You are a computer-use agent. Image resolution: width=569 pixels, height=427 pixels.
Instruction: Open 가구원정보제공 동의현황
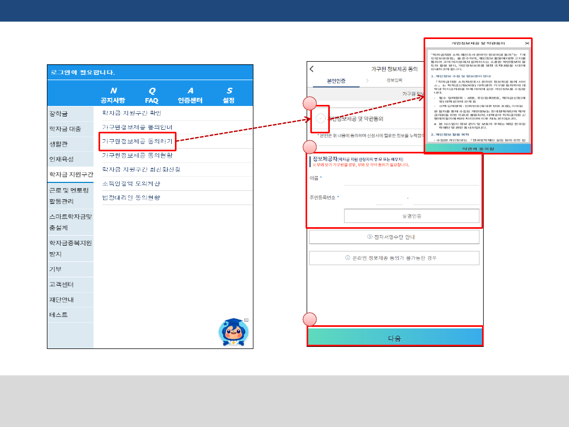(177, 156)
